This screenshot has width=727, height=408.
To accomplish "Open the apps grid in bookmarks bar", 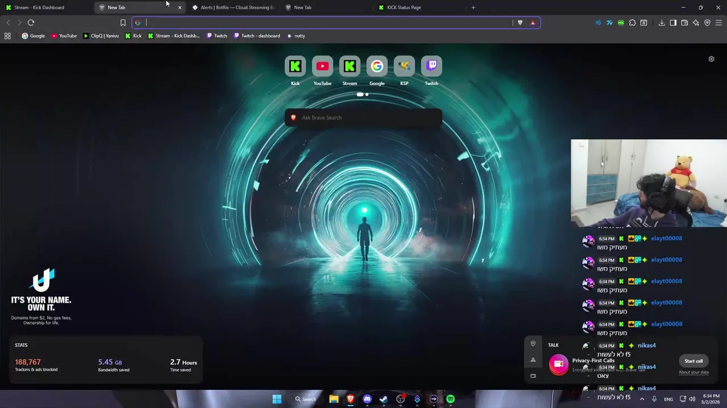I will coord(7,36).
